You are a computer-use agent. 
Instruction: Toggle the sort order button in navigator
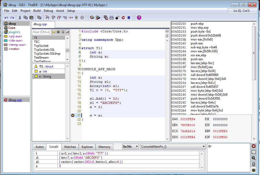[x=68, y=32]
